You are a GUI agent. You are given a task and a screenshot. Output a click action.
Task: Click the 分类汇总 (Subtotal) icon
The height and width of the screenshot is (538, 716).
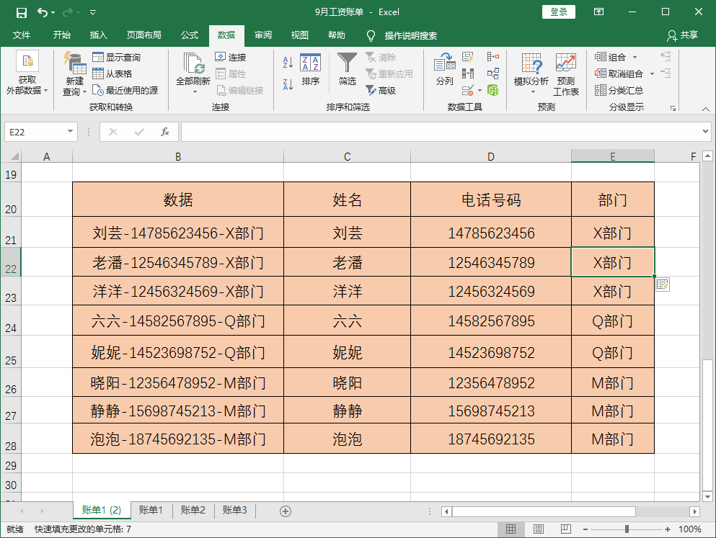pos(617,89)
